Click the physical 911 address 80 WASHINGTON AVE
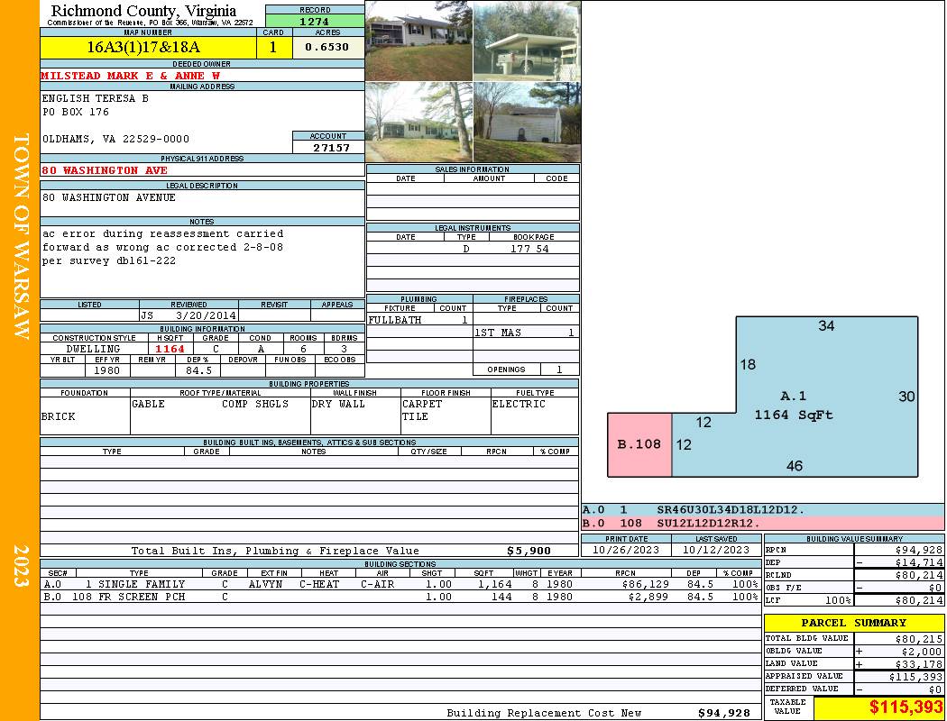Viewport: 947px width, 721px height. (x=104, y=170)
